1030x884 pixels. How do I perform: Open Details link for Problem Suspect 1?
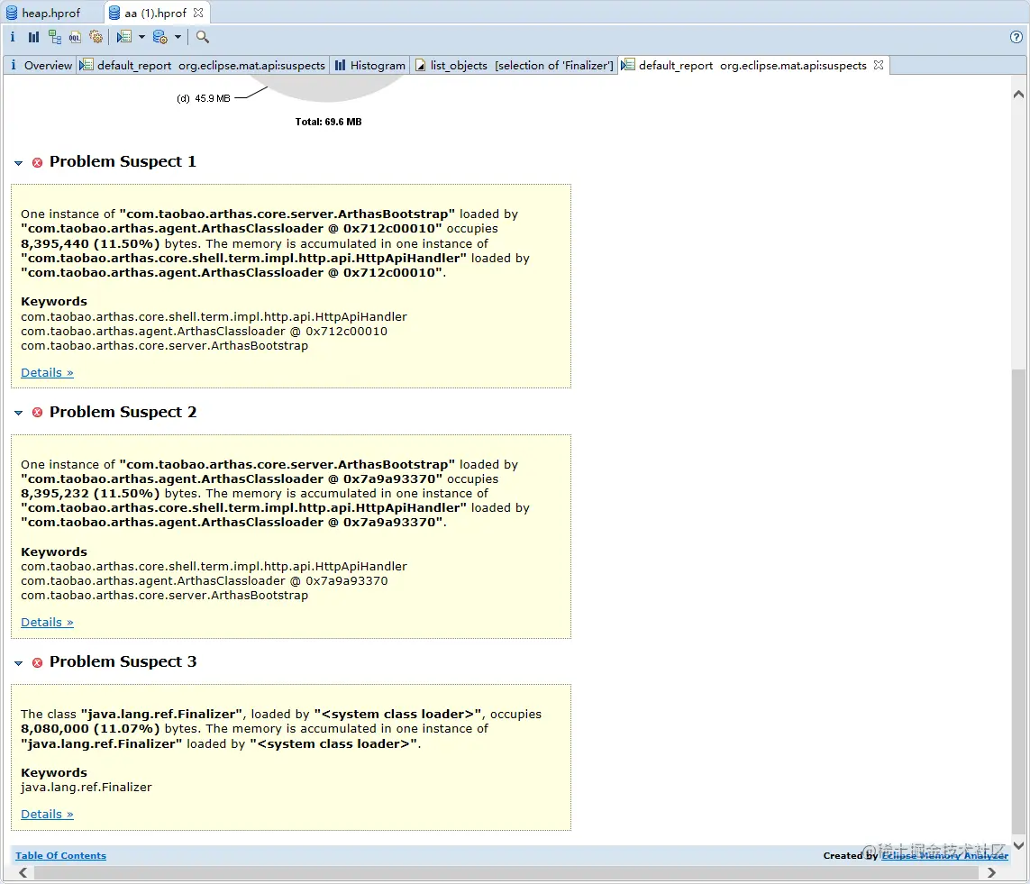click(x=47, y=372)
